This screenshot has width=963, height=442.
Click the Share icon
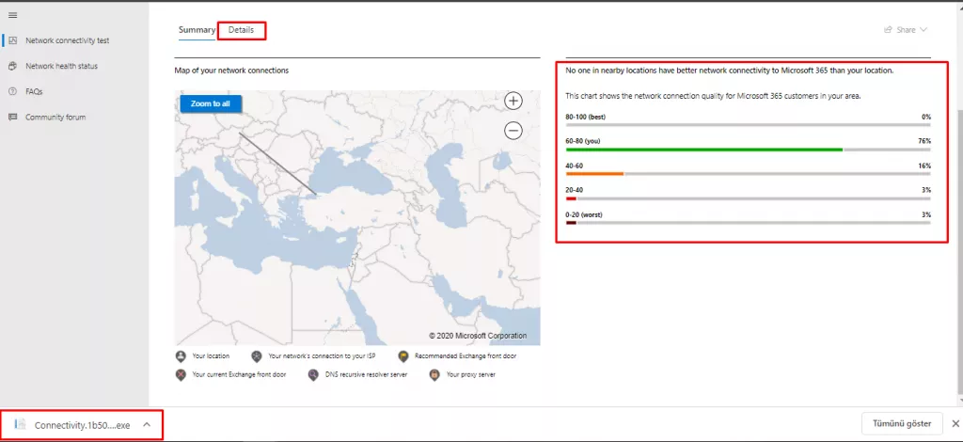[888, 30]
